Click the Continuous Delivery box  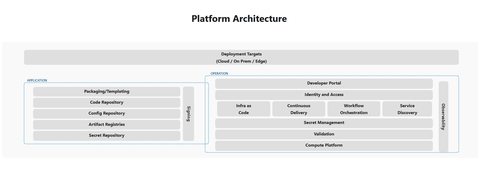click(x=299, y=109)
